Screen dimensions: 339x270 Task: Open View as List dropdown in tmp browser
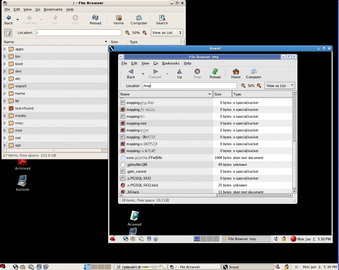279,86
